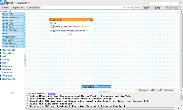Screen dimensions: 183x110
Task: Expand the Operators section
Action: tap(1, 53)
